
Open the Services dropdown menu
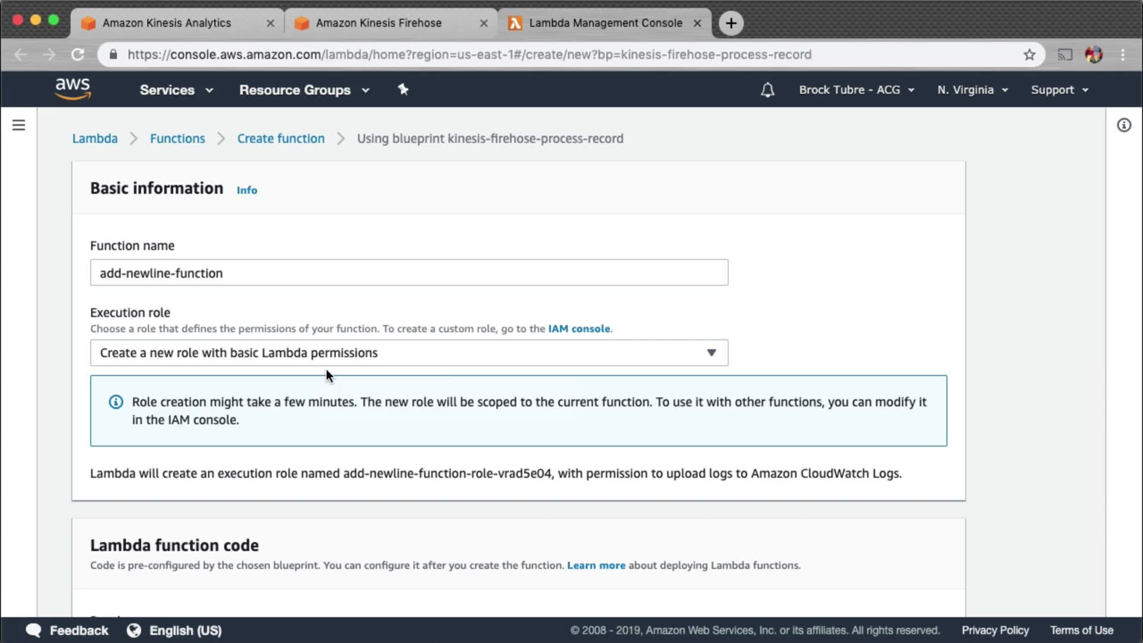(176, 90)
